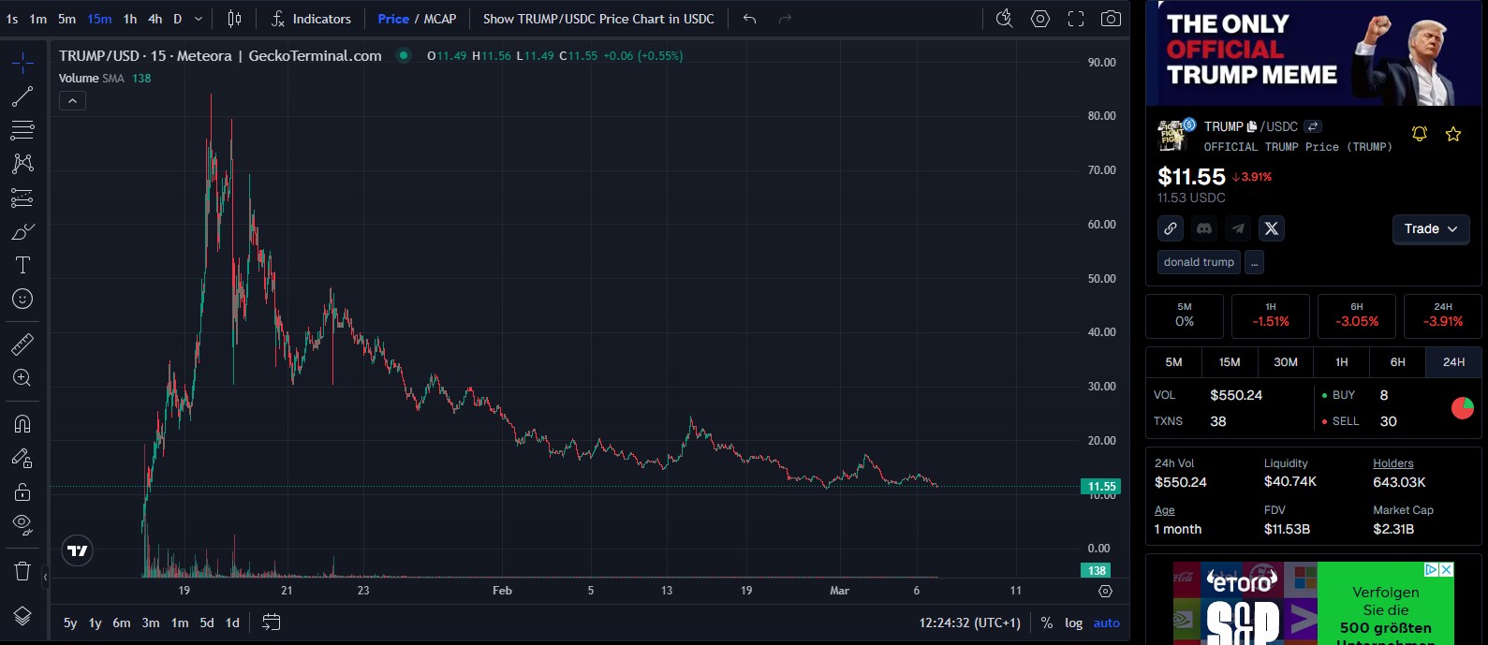Add TRUMP to favorites with star
This screenshot has height=645, width=1488.
1452,135
